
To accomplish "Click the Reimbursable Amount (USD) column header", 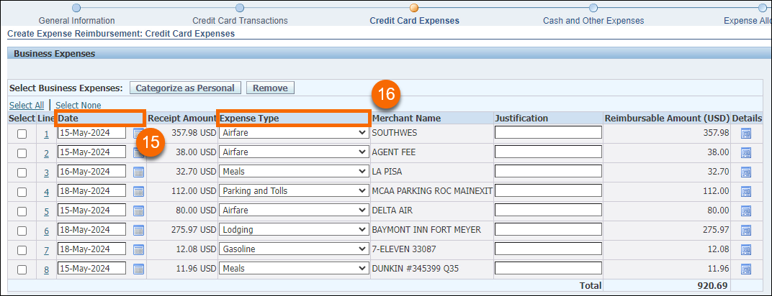I will [667, 119].
